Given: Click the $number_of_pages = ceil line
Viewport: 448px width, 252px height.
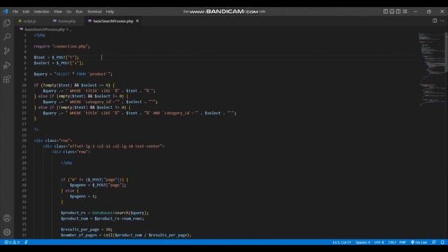Looking at the screenshot, I should [x=126, y=235].
